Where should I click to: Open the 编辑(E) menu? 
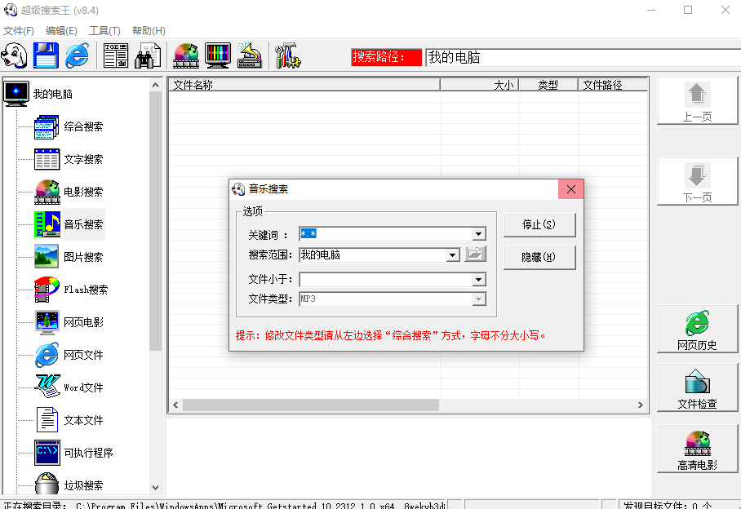61,31
